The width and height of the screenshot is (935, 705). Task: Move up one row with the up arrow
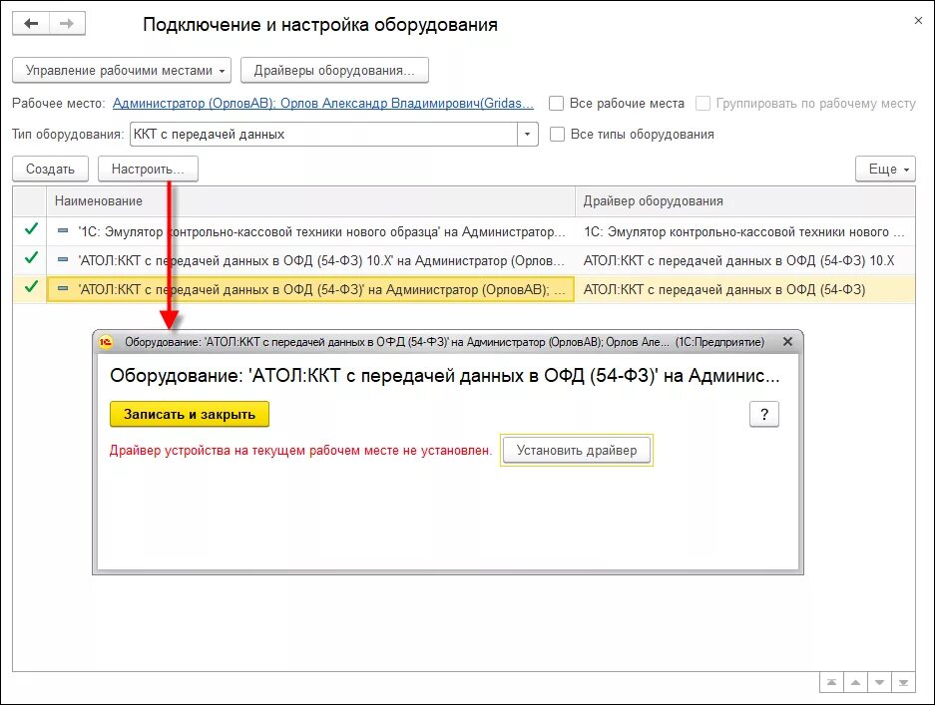(855, 682)
